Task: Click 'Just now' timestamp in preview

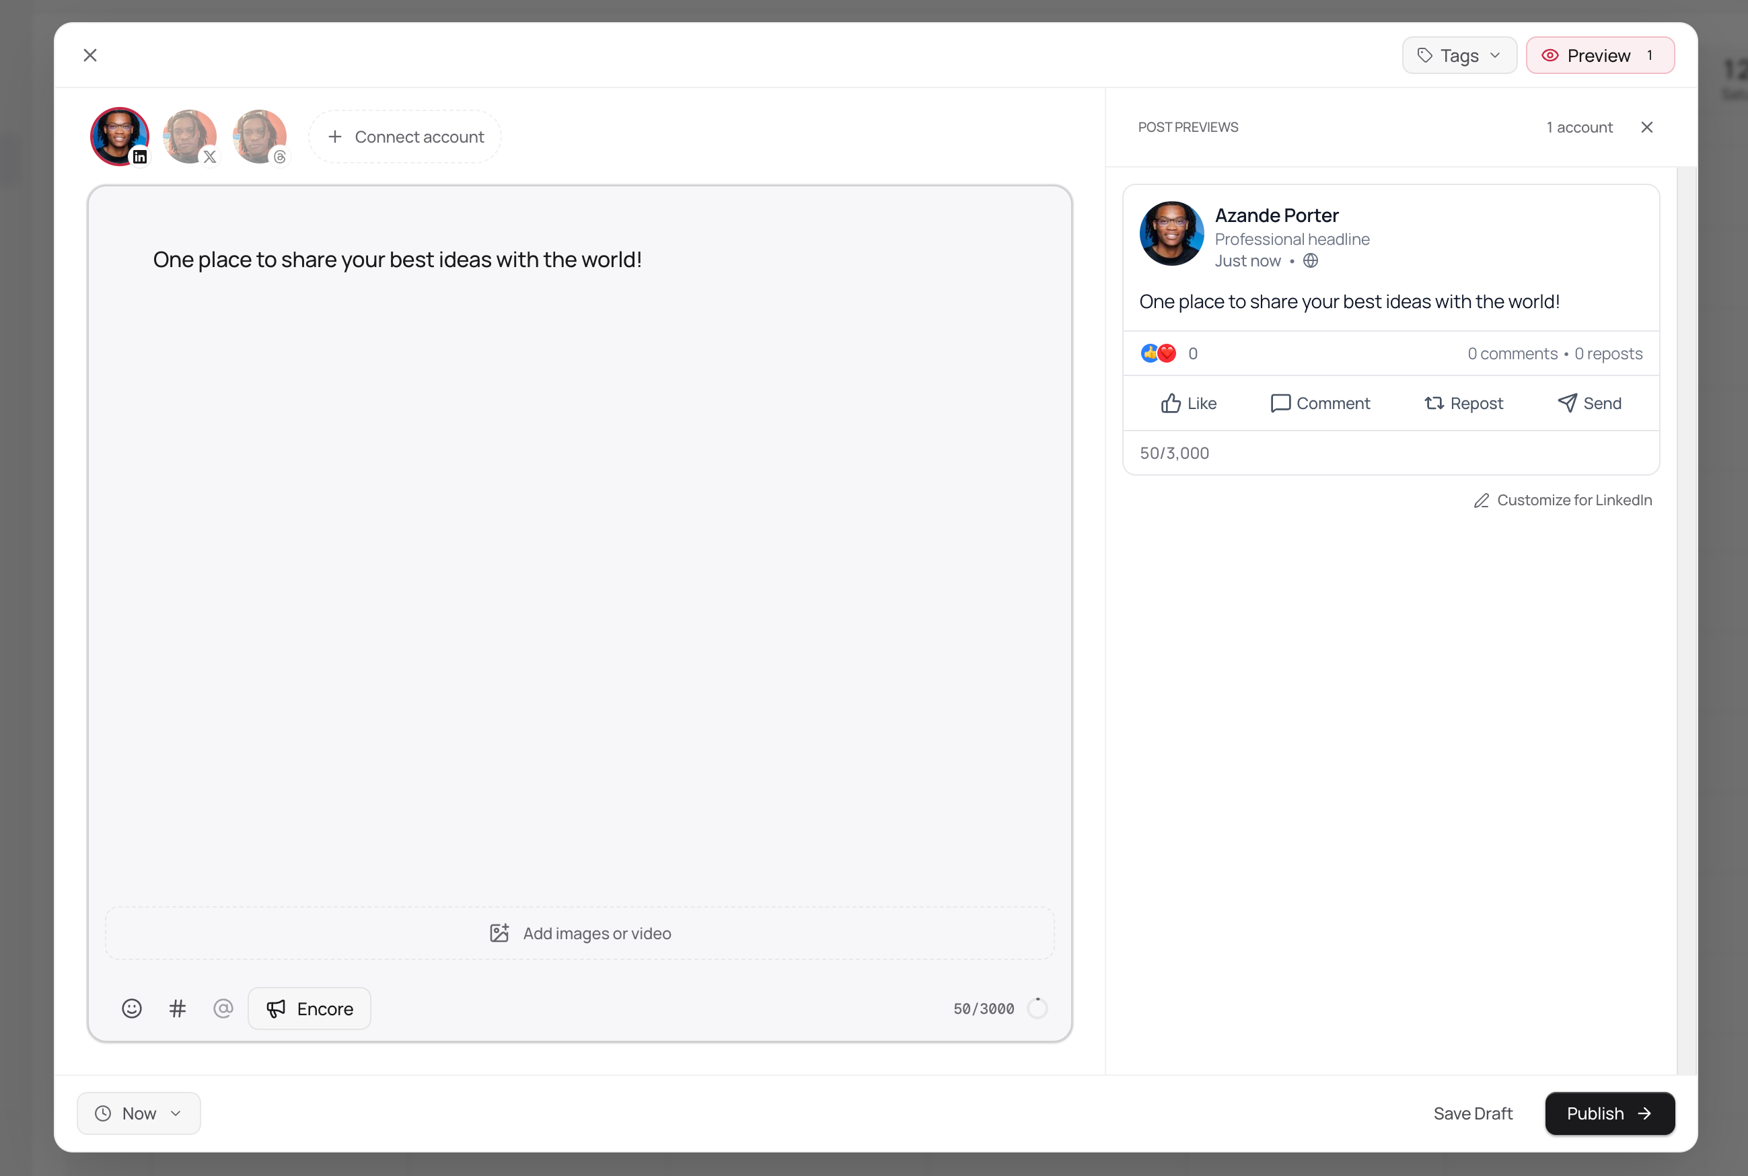Action: 1248,261
